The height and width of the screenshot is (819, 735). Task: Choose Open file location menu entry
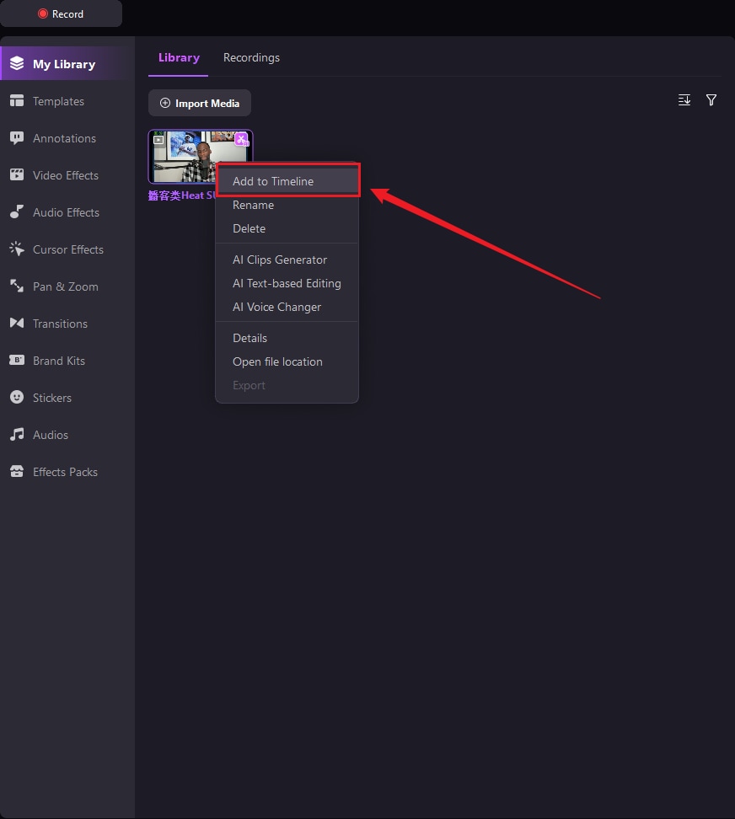coord(287,361)
